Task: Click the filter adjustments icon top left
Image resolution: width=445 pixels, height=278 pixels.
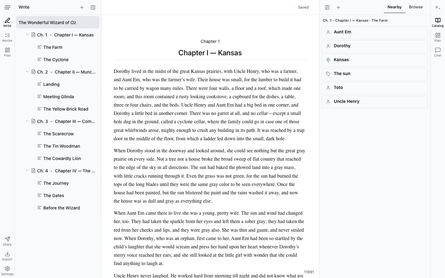Action: point(7,7)
